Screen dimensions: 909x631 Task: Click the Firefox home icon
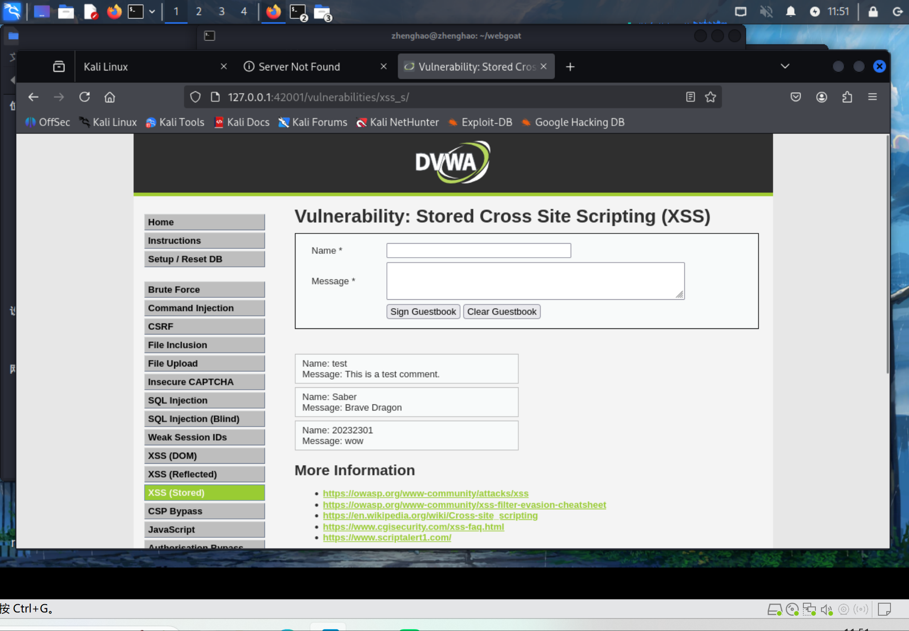coord(109,97)
